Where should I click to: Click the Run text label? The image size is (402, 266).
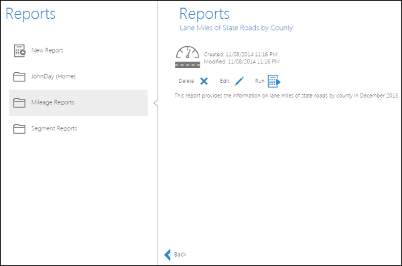[259, 81]
